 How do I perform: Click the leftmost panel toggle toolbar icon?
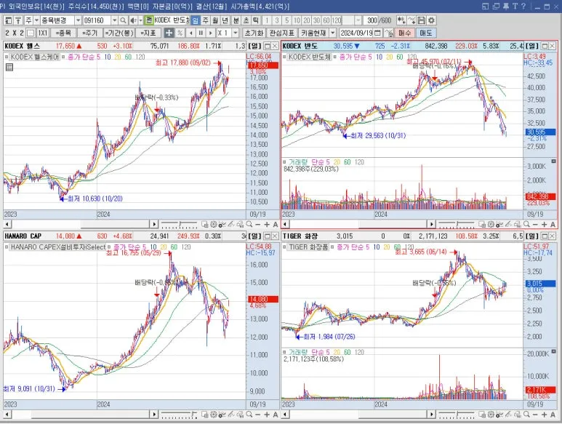9,20
